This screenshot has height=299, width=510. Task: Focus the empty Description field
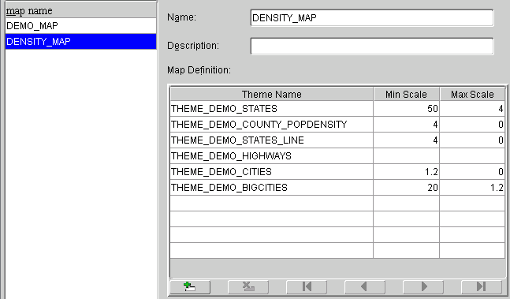[x=372, y=47]
